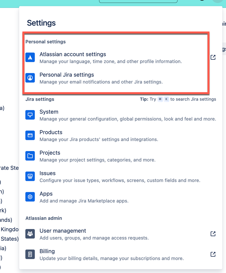Click the User management people icon

pos(30,234)
